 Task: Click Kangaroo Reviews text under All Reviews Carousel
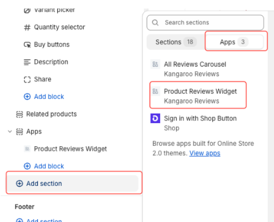point(191,74)
